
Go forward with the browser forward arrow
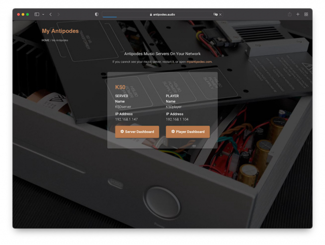(58, 14)
